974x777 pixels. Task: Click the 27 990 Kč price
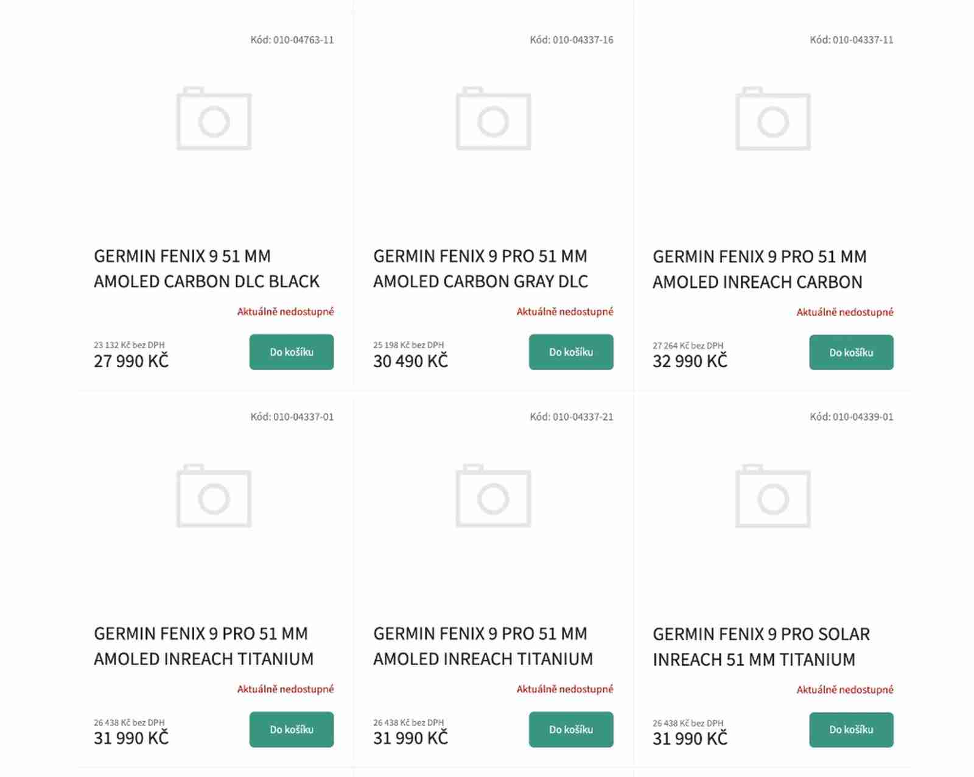pyautogui.click(x=131, y=361)
